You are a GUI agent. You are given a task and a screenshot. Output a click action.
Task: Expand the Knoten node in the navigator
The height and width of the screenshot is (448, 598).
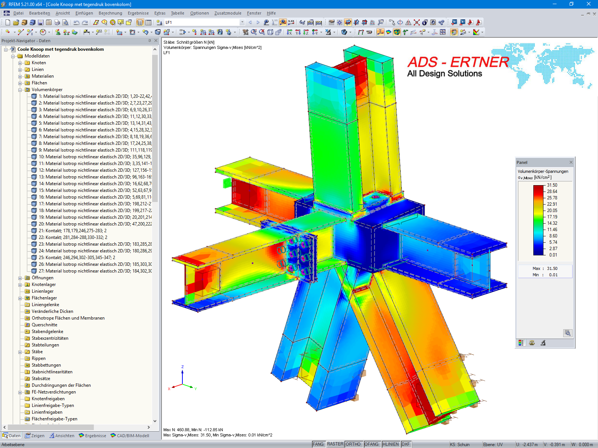(x=21, y=63)
